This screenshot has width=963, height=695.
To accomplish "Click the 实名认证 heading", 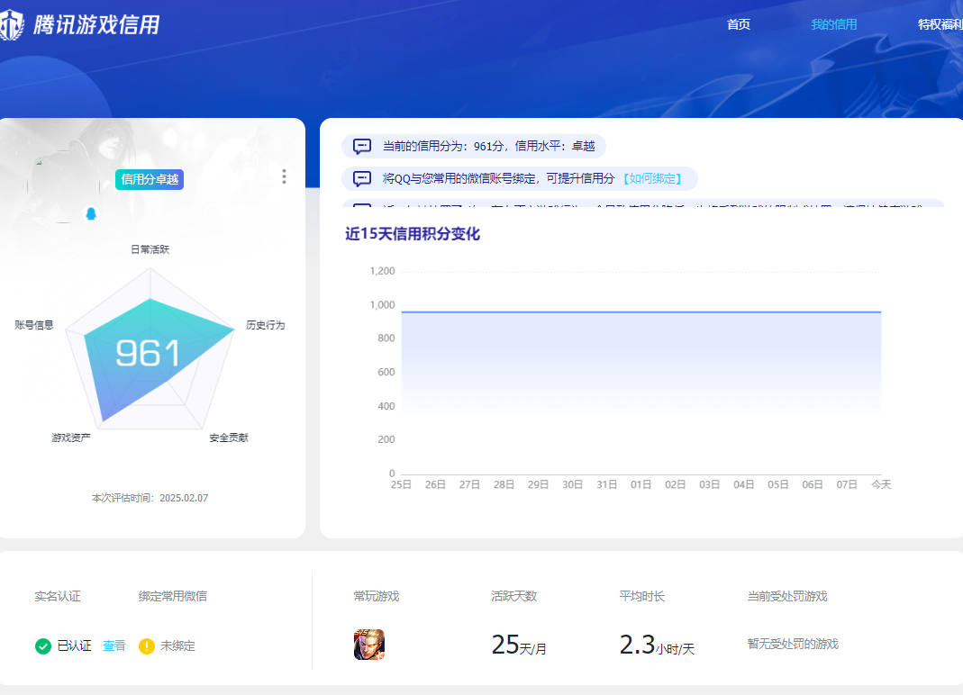I will 58,596.
